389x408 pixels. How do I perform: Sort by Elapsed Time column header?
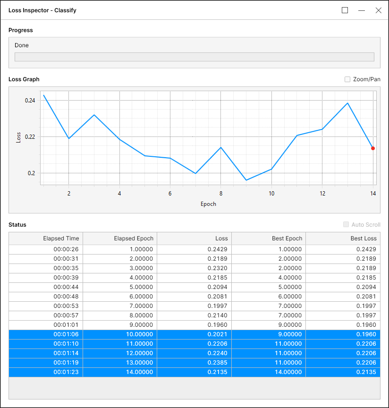46,238
